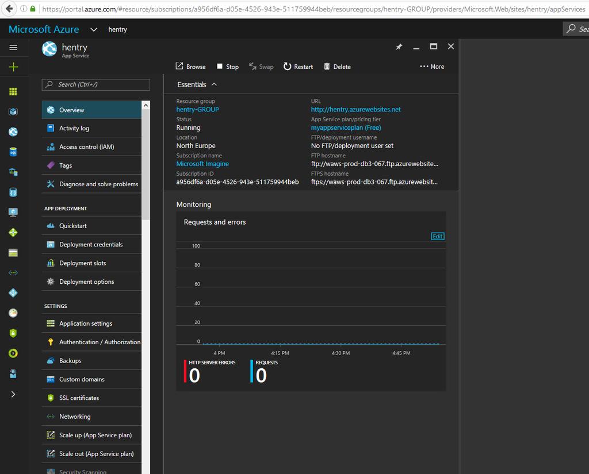Browse the hentry web app
This screenshot has height=474, width=589.
tap(191, 67)
